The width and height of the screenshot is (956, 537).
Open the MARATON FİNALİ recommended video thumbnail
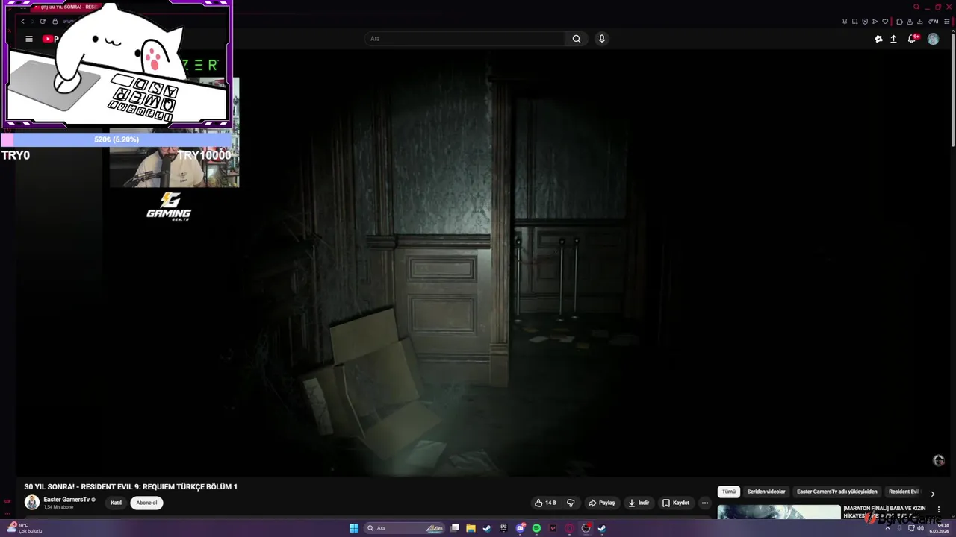pyautogui.click(x=779, y=512)
